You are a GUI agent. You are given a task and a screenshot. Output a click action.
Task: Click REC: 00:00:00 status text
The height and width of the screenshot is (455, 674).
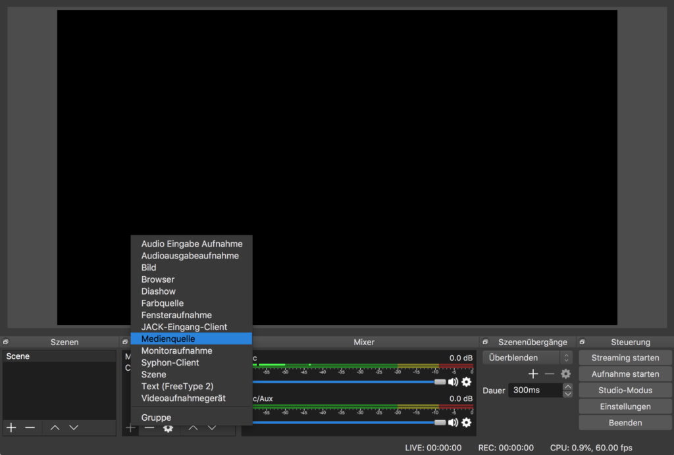(x=506, y=448)
